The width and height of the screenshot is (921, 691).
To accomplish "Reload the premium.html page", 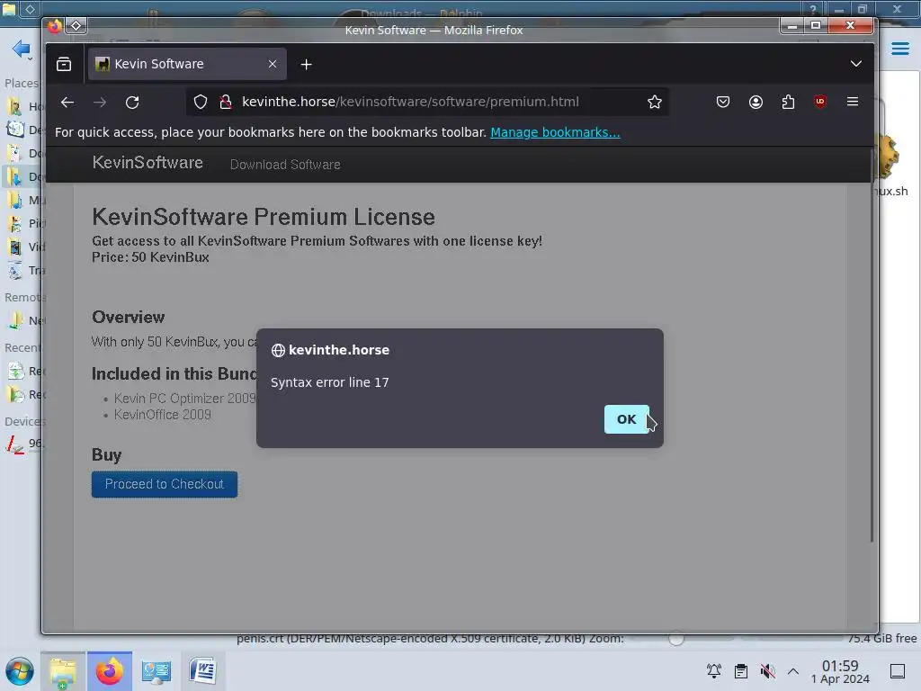I will coord(132,103).
